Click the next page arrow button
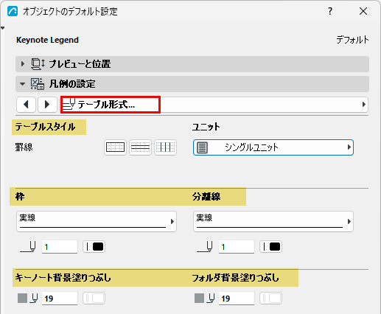The image size is (381, 314). (47, 105)
